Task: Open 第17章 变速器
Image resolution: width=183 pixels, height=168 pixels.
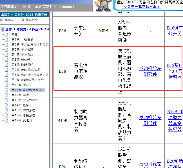Action: click(22, 120)
